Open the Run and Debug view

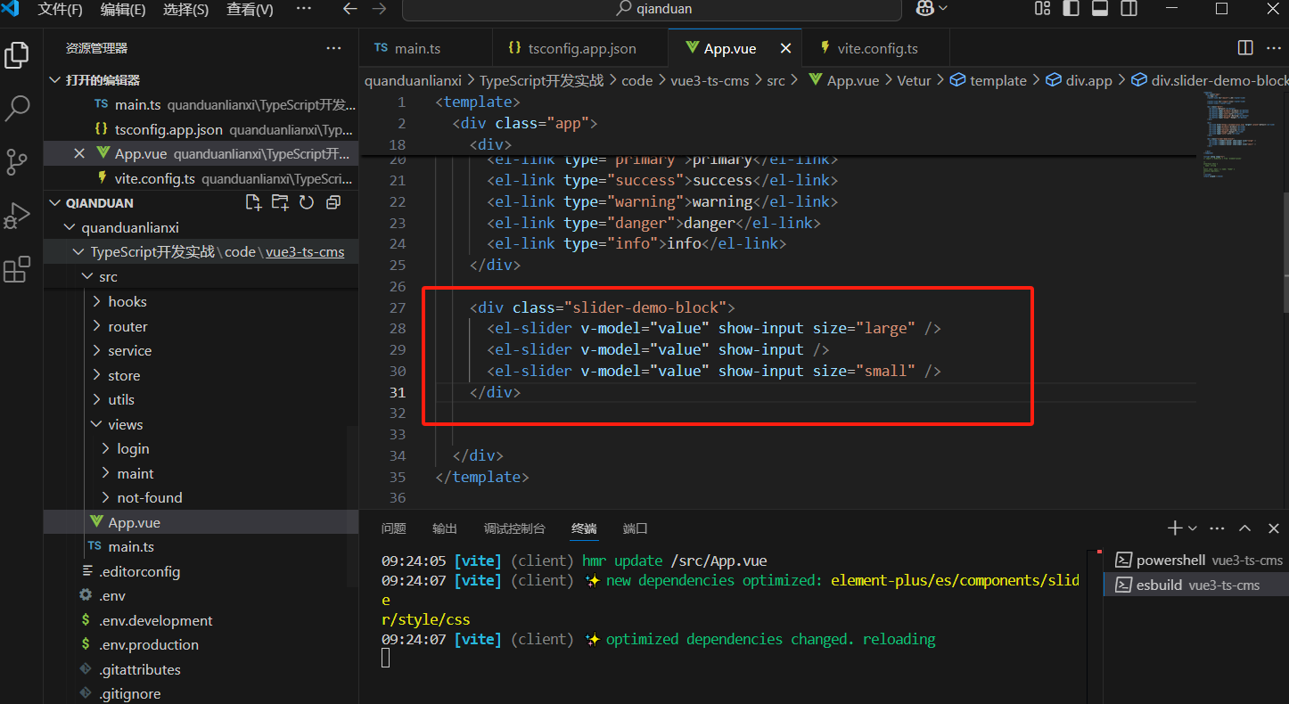tap(17, 216)
